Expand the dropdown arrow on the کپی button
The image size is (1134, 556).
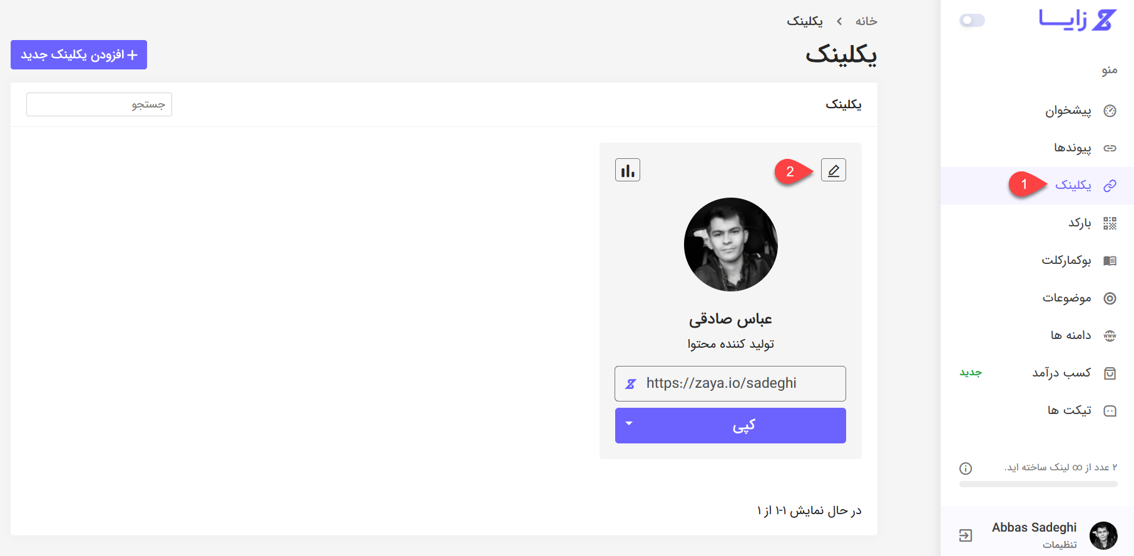(629, 424)
